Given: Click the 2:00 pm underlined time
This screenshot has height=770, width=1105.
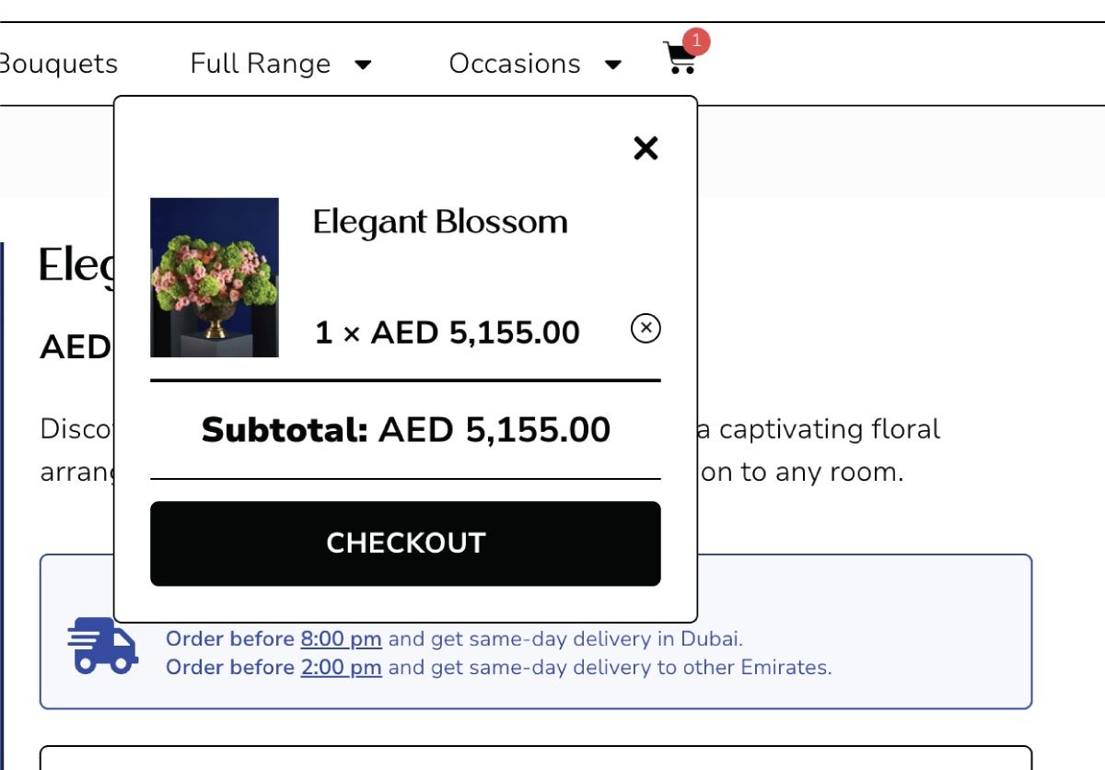Looking at the screenshot, I should click(341, 667).
